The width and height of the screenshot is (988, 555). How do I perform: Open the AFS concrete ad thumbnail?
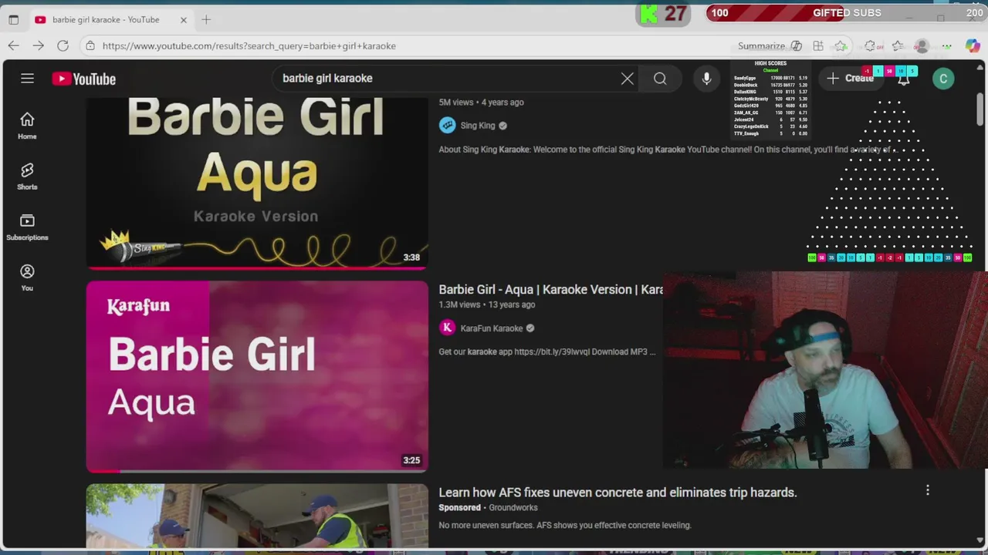click(257, 516)
